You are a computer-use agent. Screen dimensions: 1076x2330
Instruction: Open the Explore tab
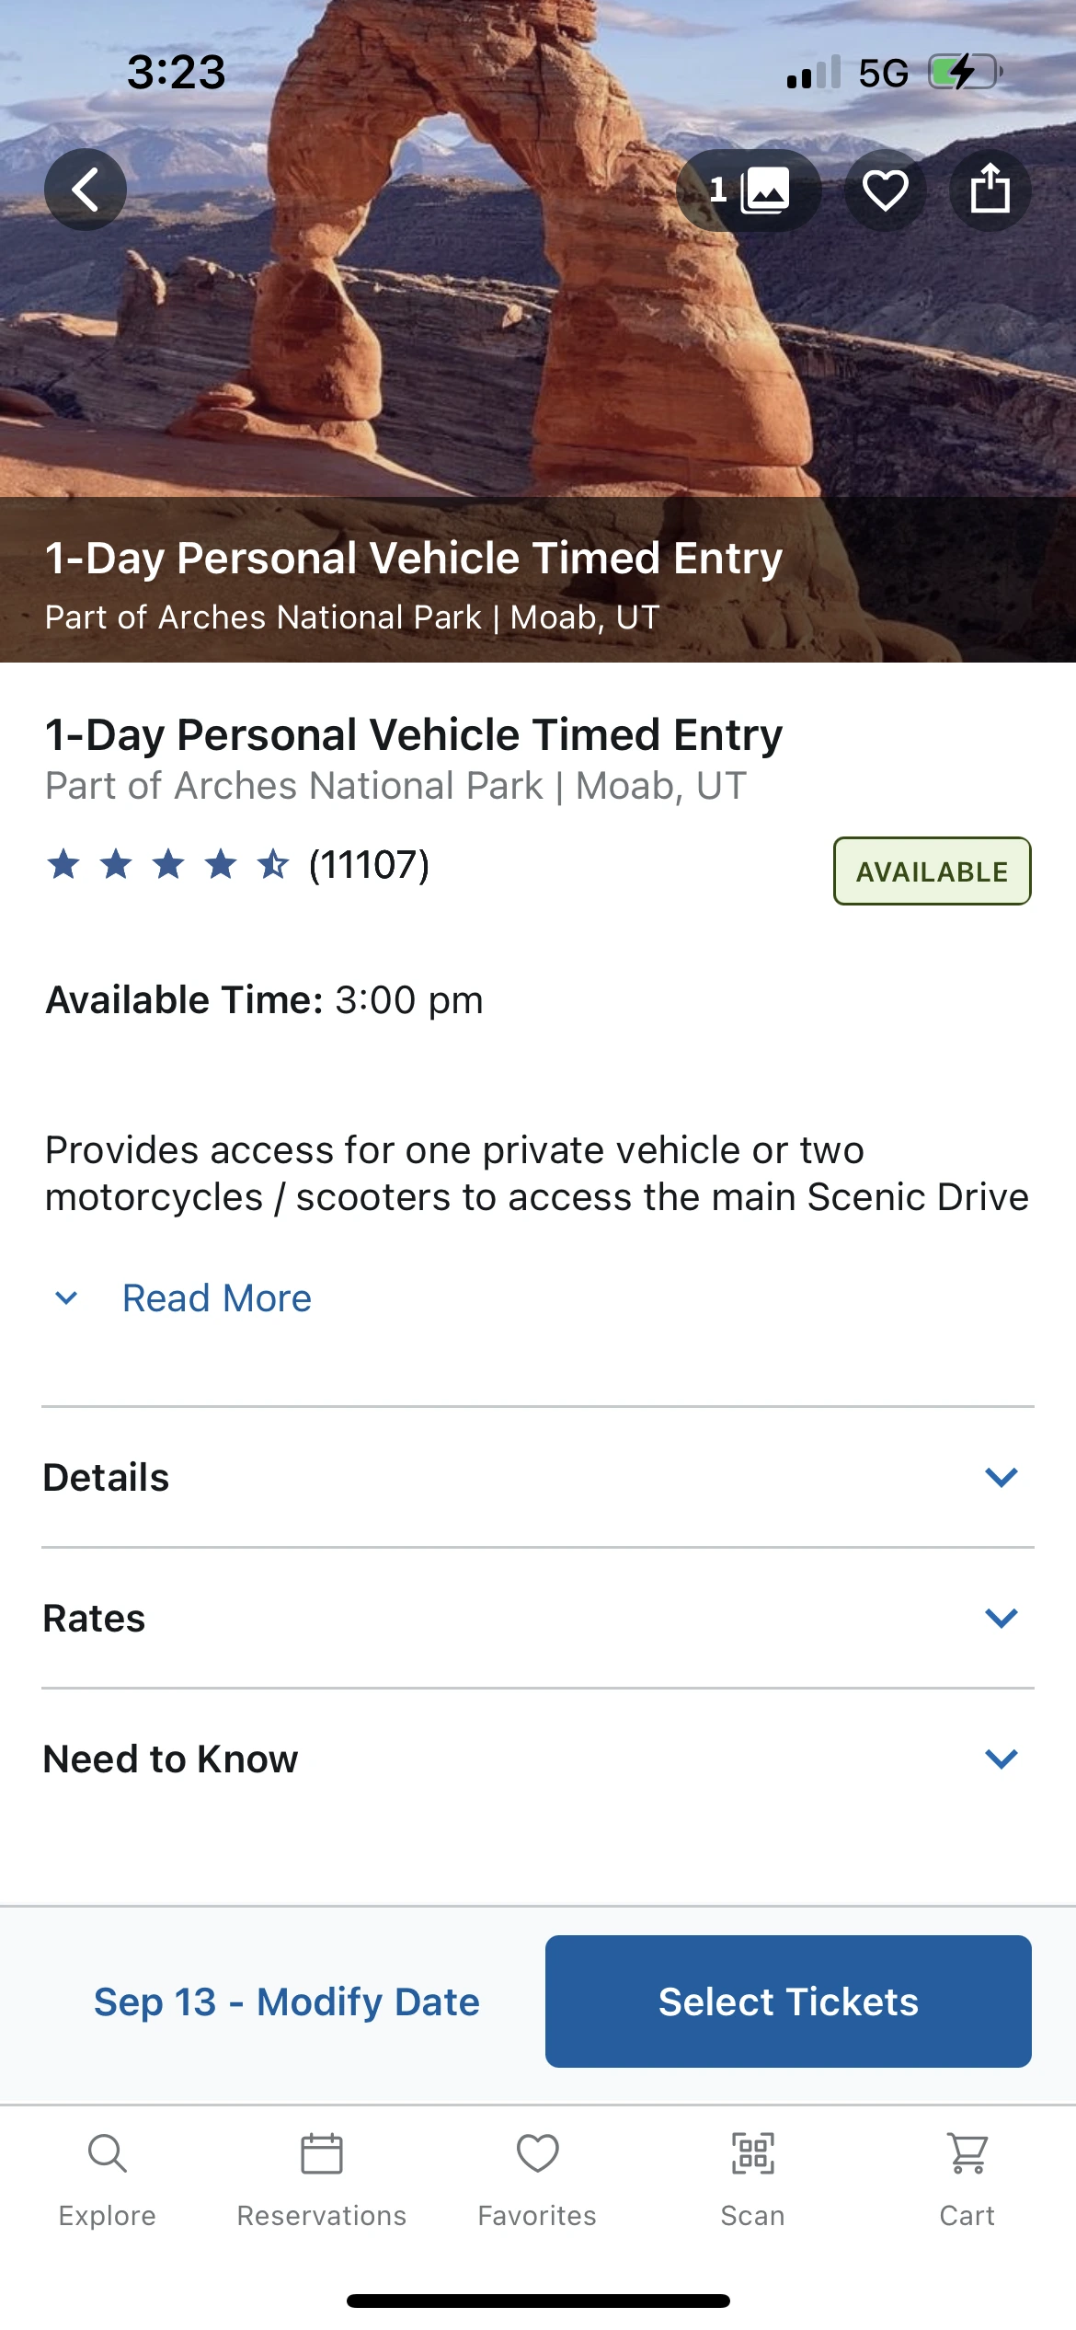pos(108,2180)
